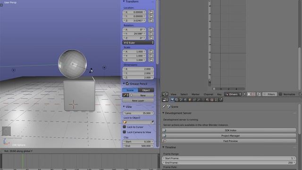This screenshot has width=302, height=170.
Task: Click the show-hidden icon in Graph Editor header
Action: pyautogui.click(x=249, y=94)
